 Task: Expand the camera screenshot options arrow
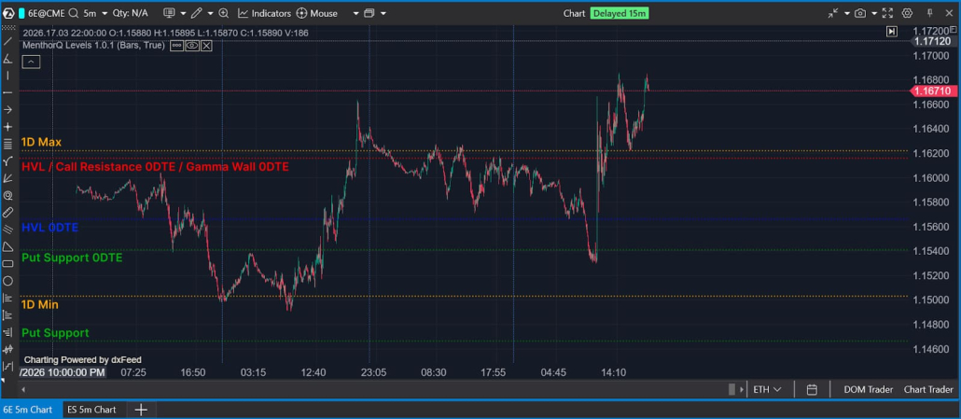[x=874, y=13]
